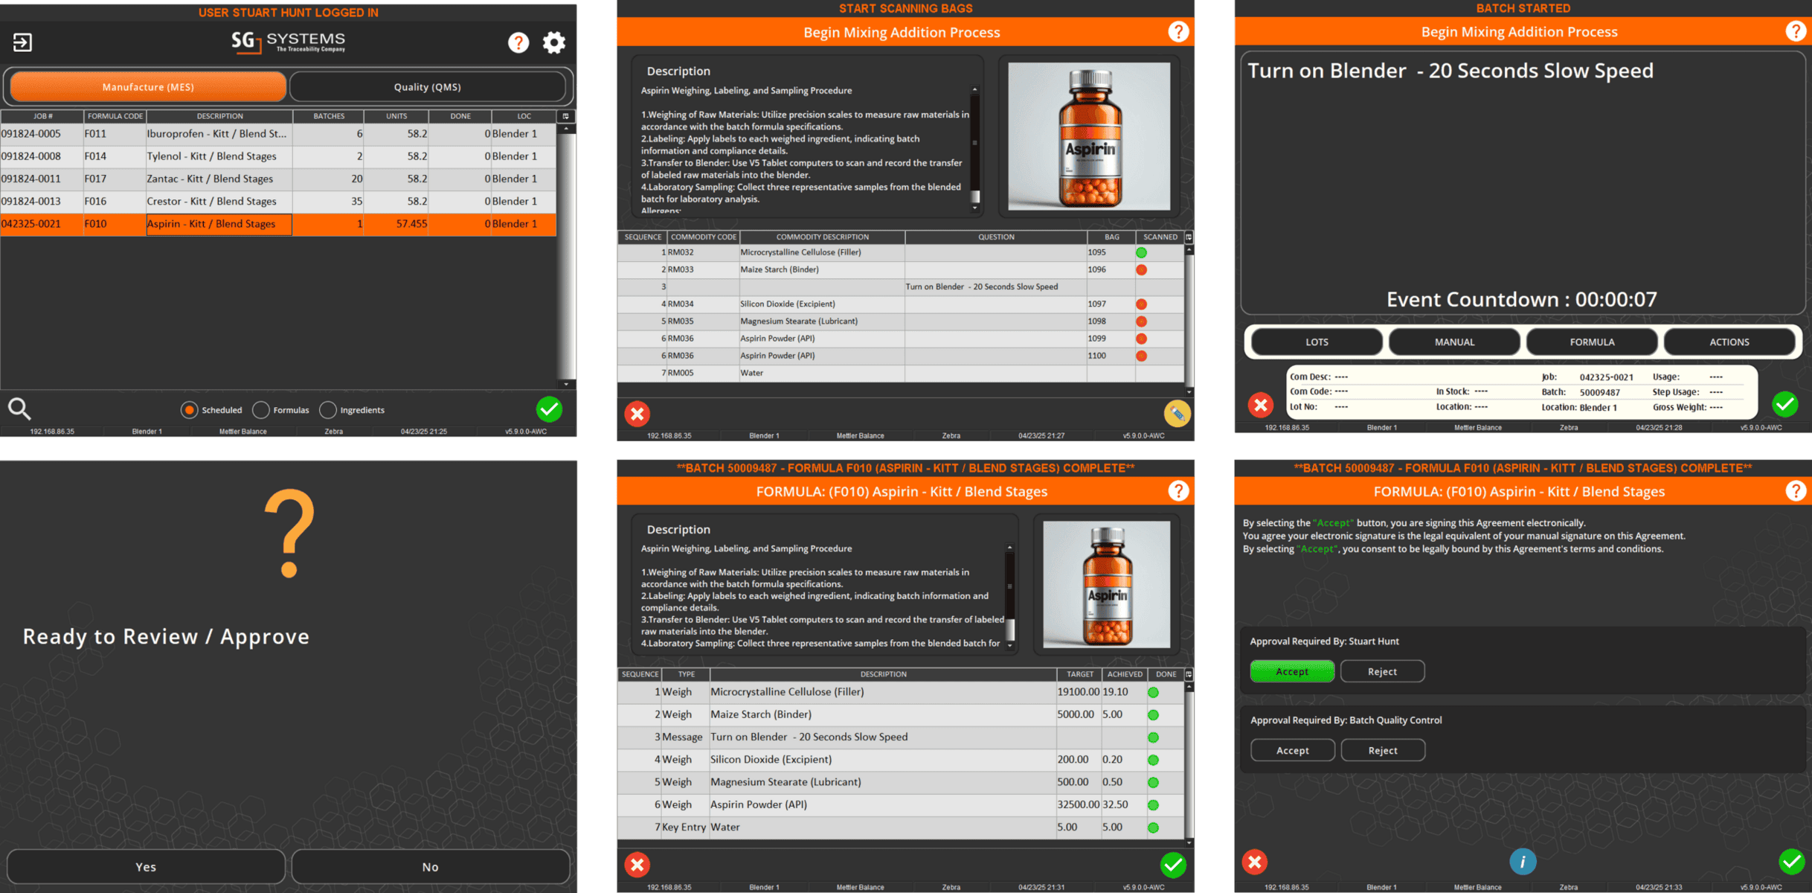Image resolution: width=1812 pixels, height=893 pixels.
Task: Click the red X on the approval agreement screen
Action: point(1255,862)
